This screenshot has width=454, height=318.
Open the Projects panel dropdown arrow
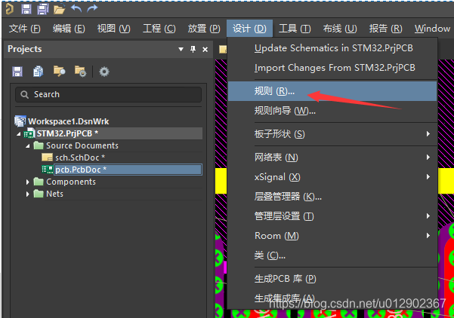pyautogui.click(x=181, y=50)
